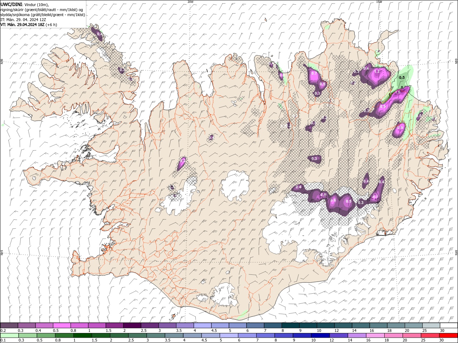Click the 1.3 snowfall value on the map
This screenshot has height=343, width=458.
[x=376, y=71]
